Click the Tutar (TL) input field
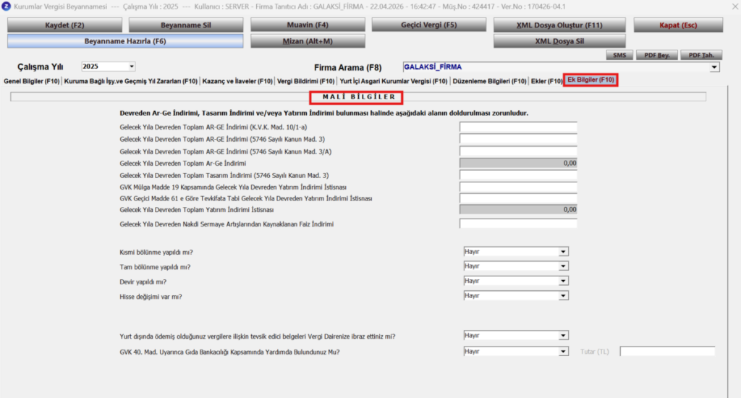This screenshot has width=741, height=398. [x=667, y=352]
